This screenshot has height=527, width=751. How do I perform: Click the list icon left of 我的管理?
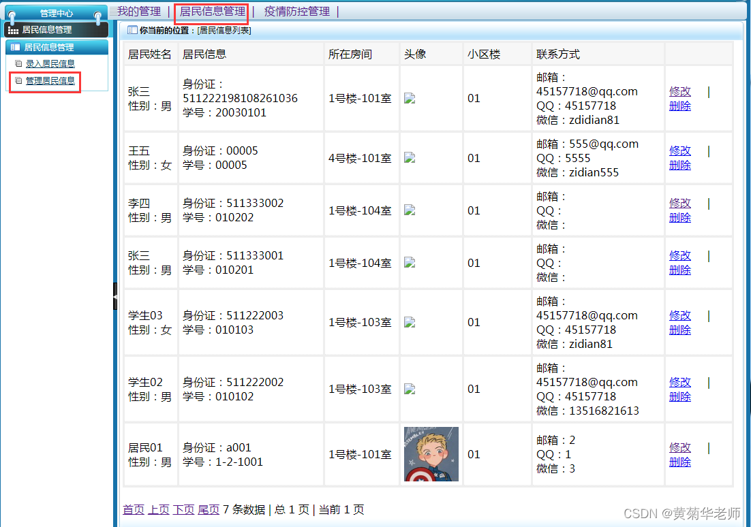[113, 11]
